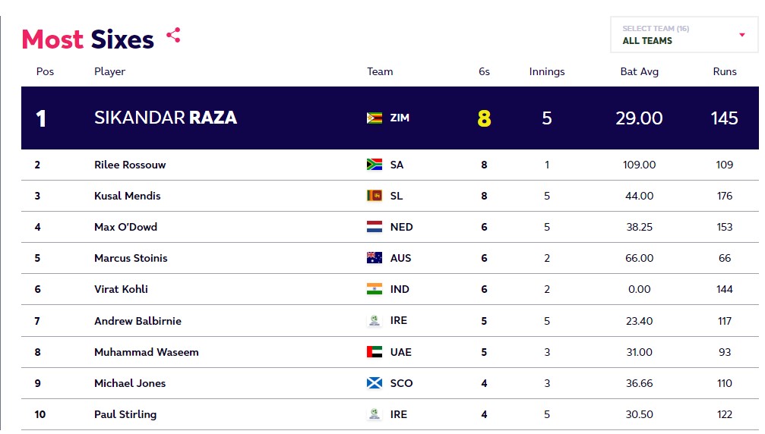Viewport: 765px width, 434px height.
Task: Click on Kusal Mendis player name
Action: 128,196
